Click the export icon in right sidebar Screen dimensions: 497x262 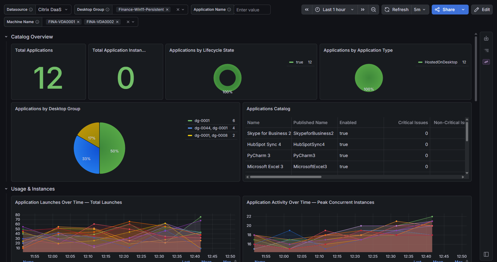[x=486, y=38]
